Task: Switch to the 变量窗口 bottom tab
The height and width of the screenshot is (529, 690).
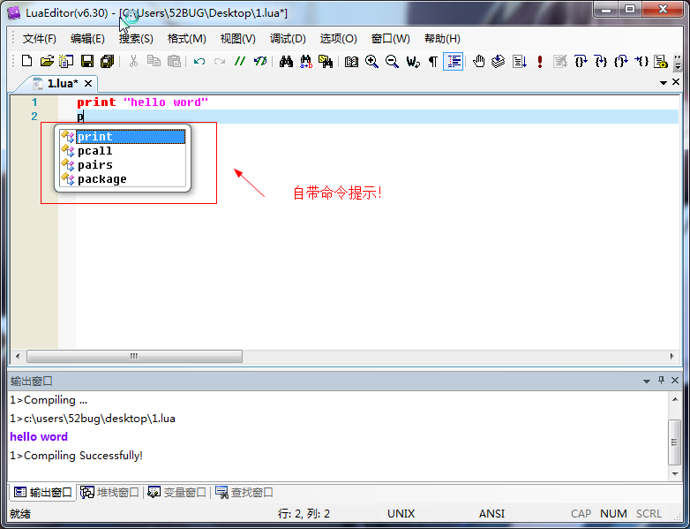Action: tap(176, 492)
